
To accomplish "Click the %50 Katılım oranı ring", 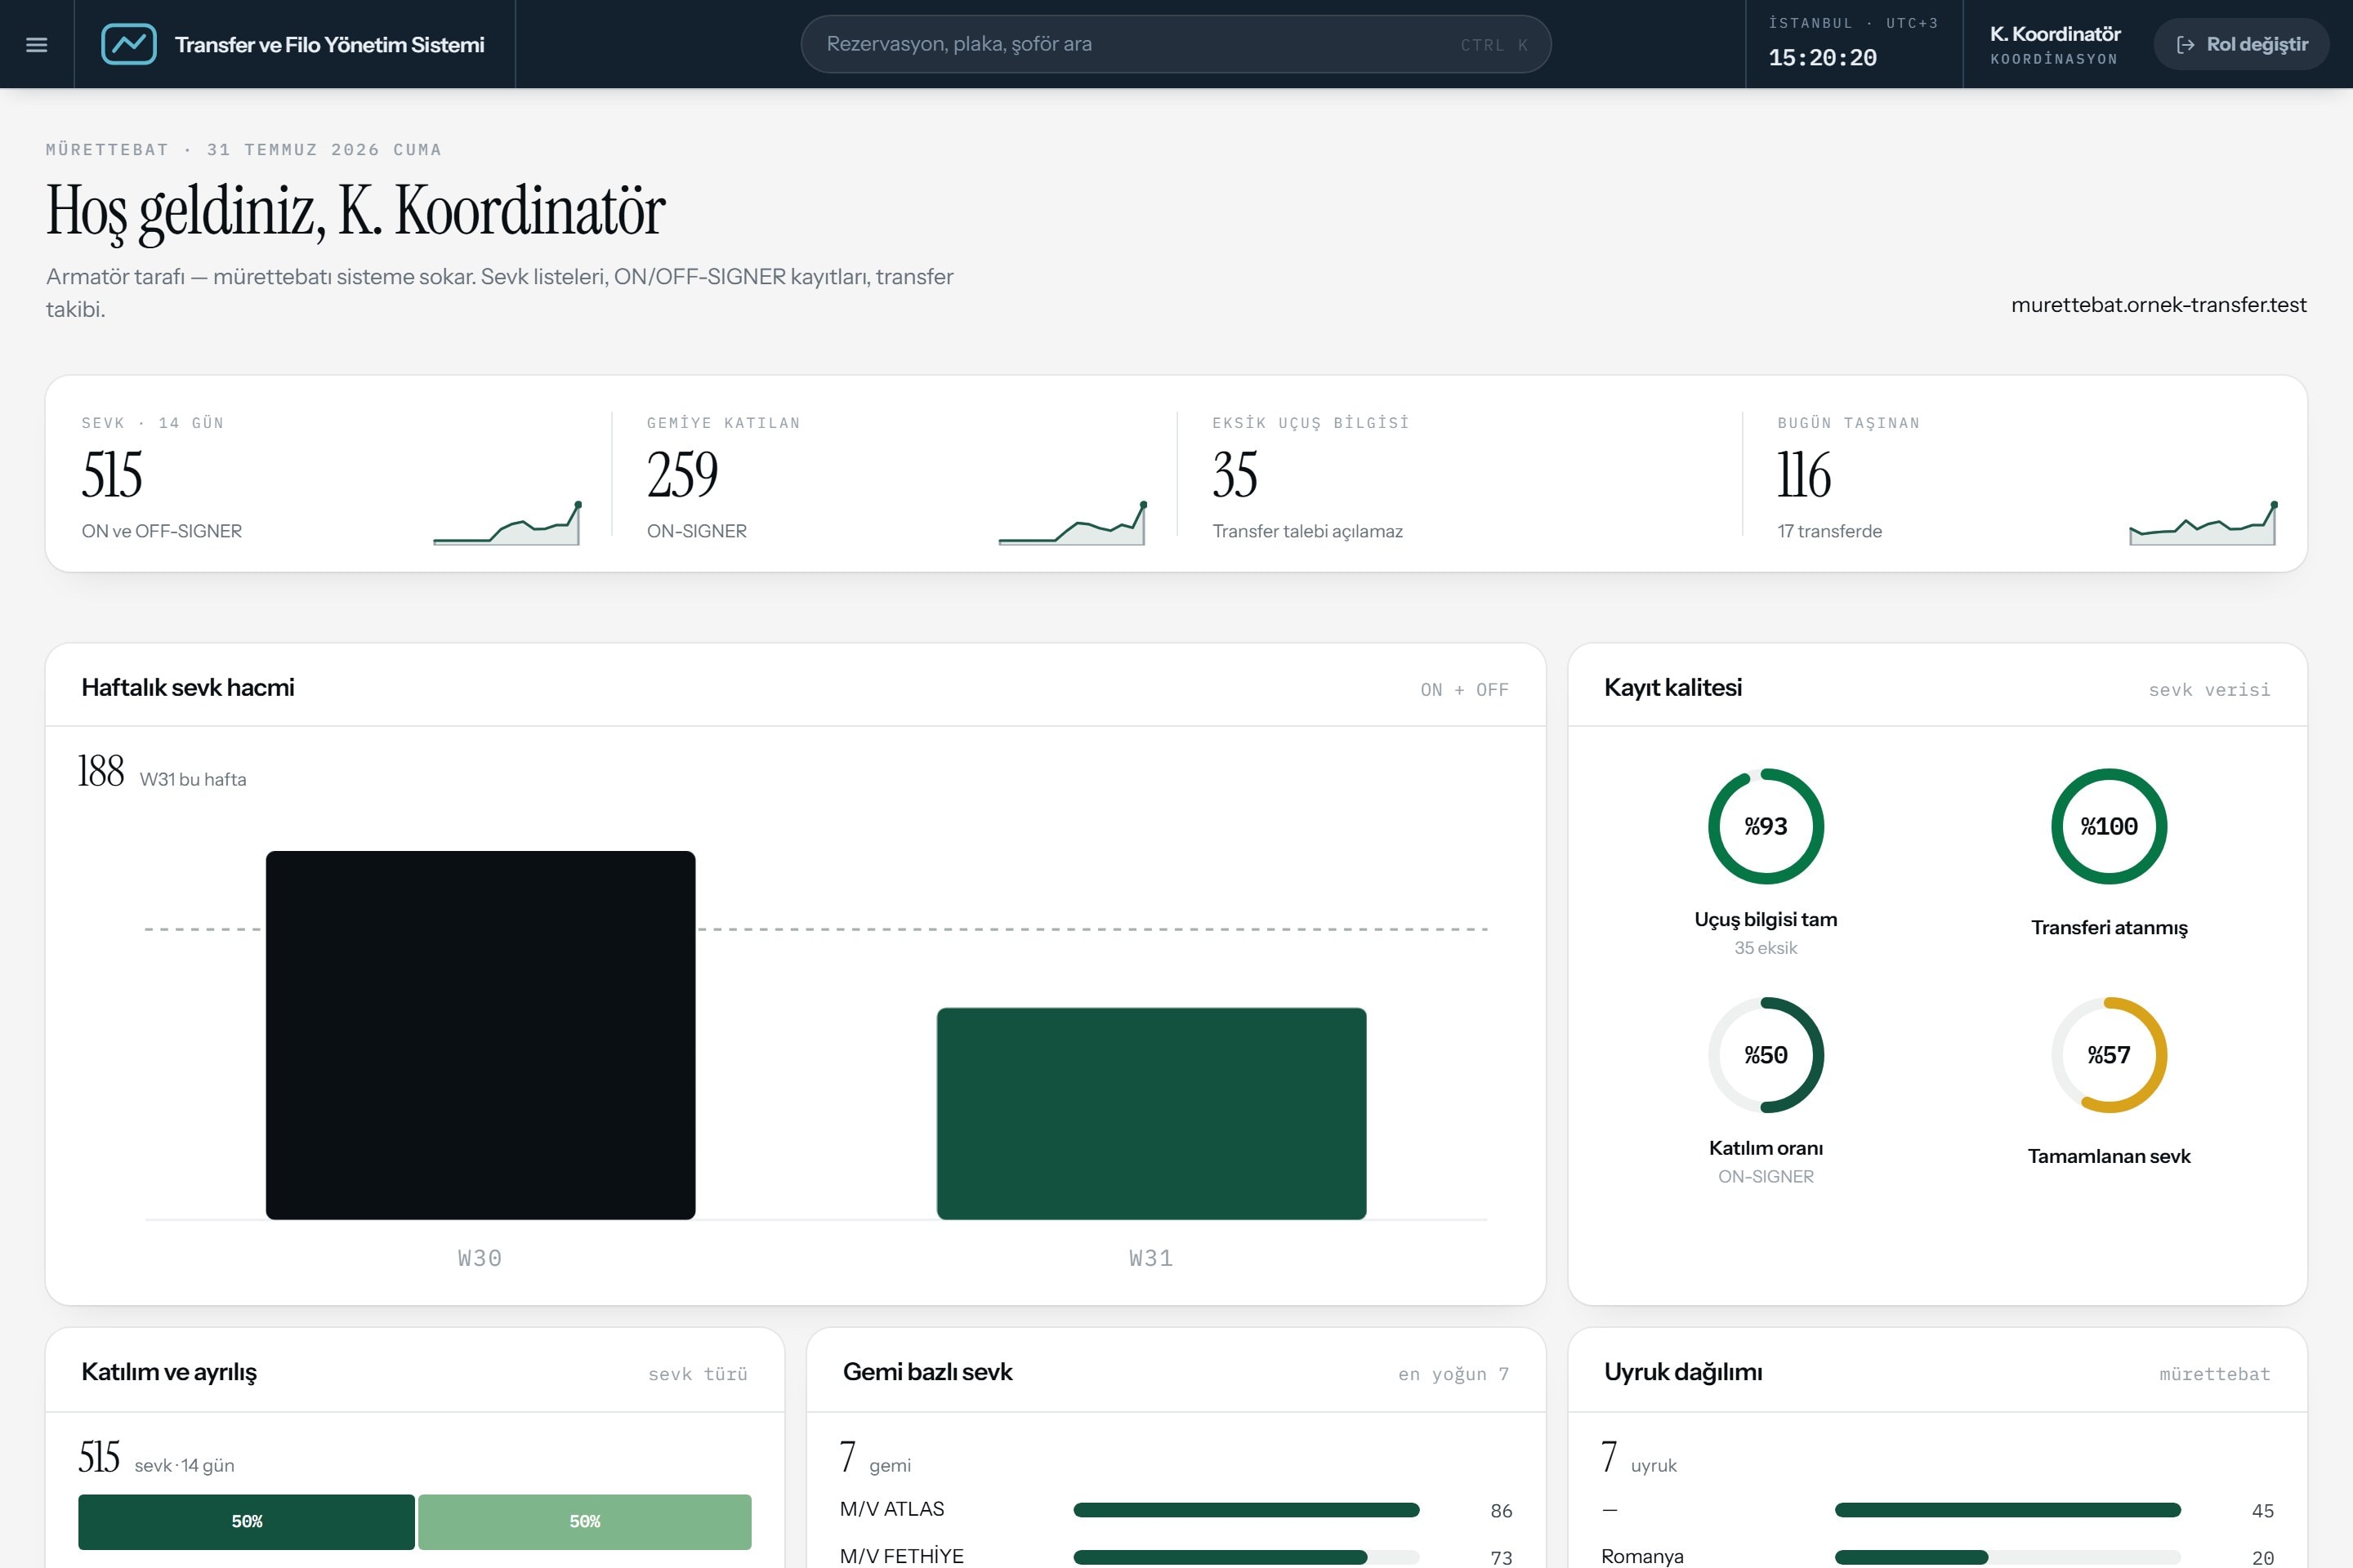I will point(1766,1055).
